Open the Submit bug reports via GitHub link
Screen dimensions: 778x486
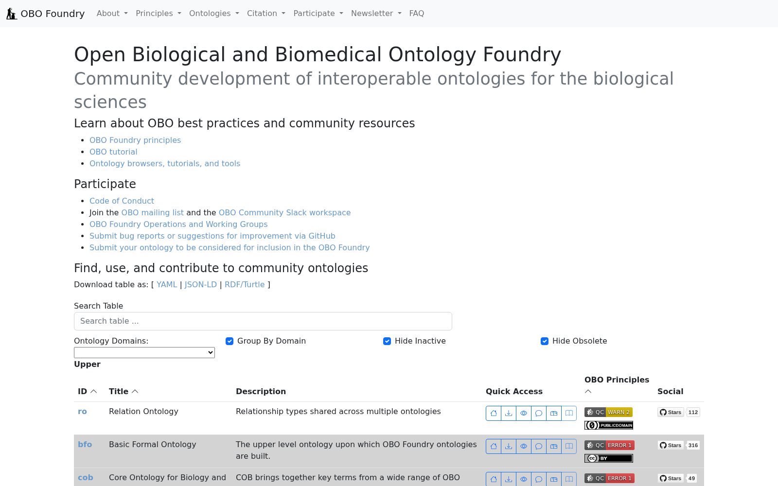[212, 236]
